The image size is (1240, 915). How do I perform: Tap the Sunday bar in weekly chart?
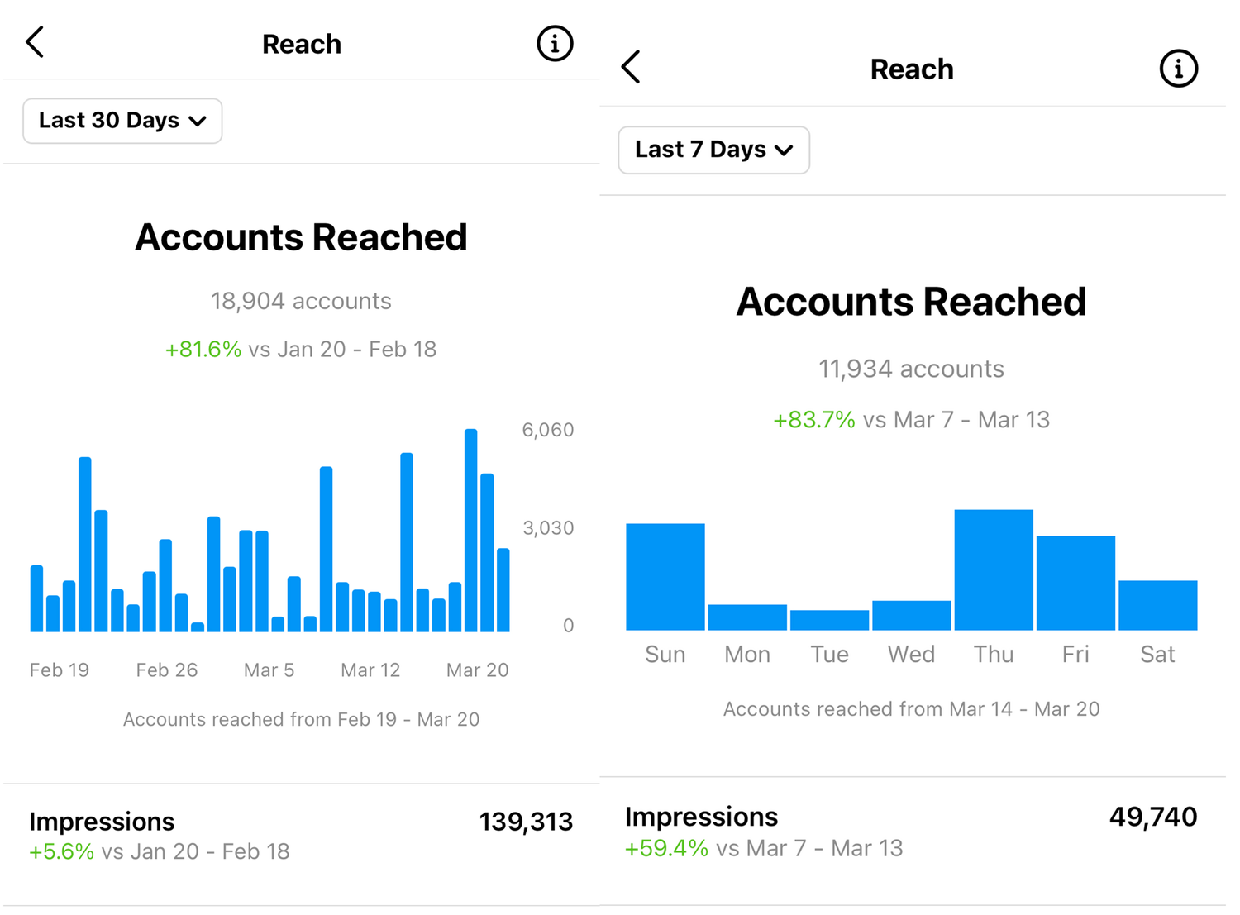point(665,577)
